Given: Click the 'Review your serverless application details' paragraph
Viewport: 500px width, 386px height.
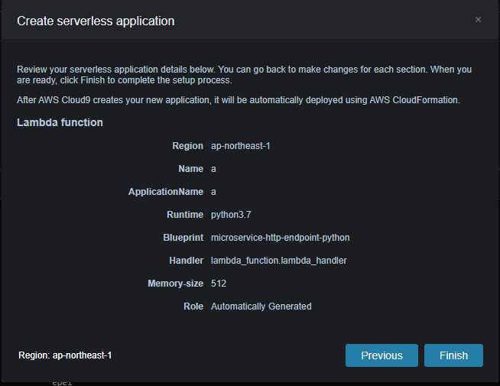Looking at the screenshot, I should tap(244, 75).
